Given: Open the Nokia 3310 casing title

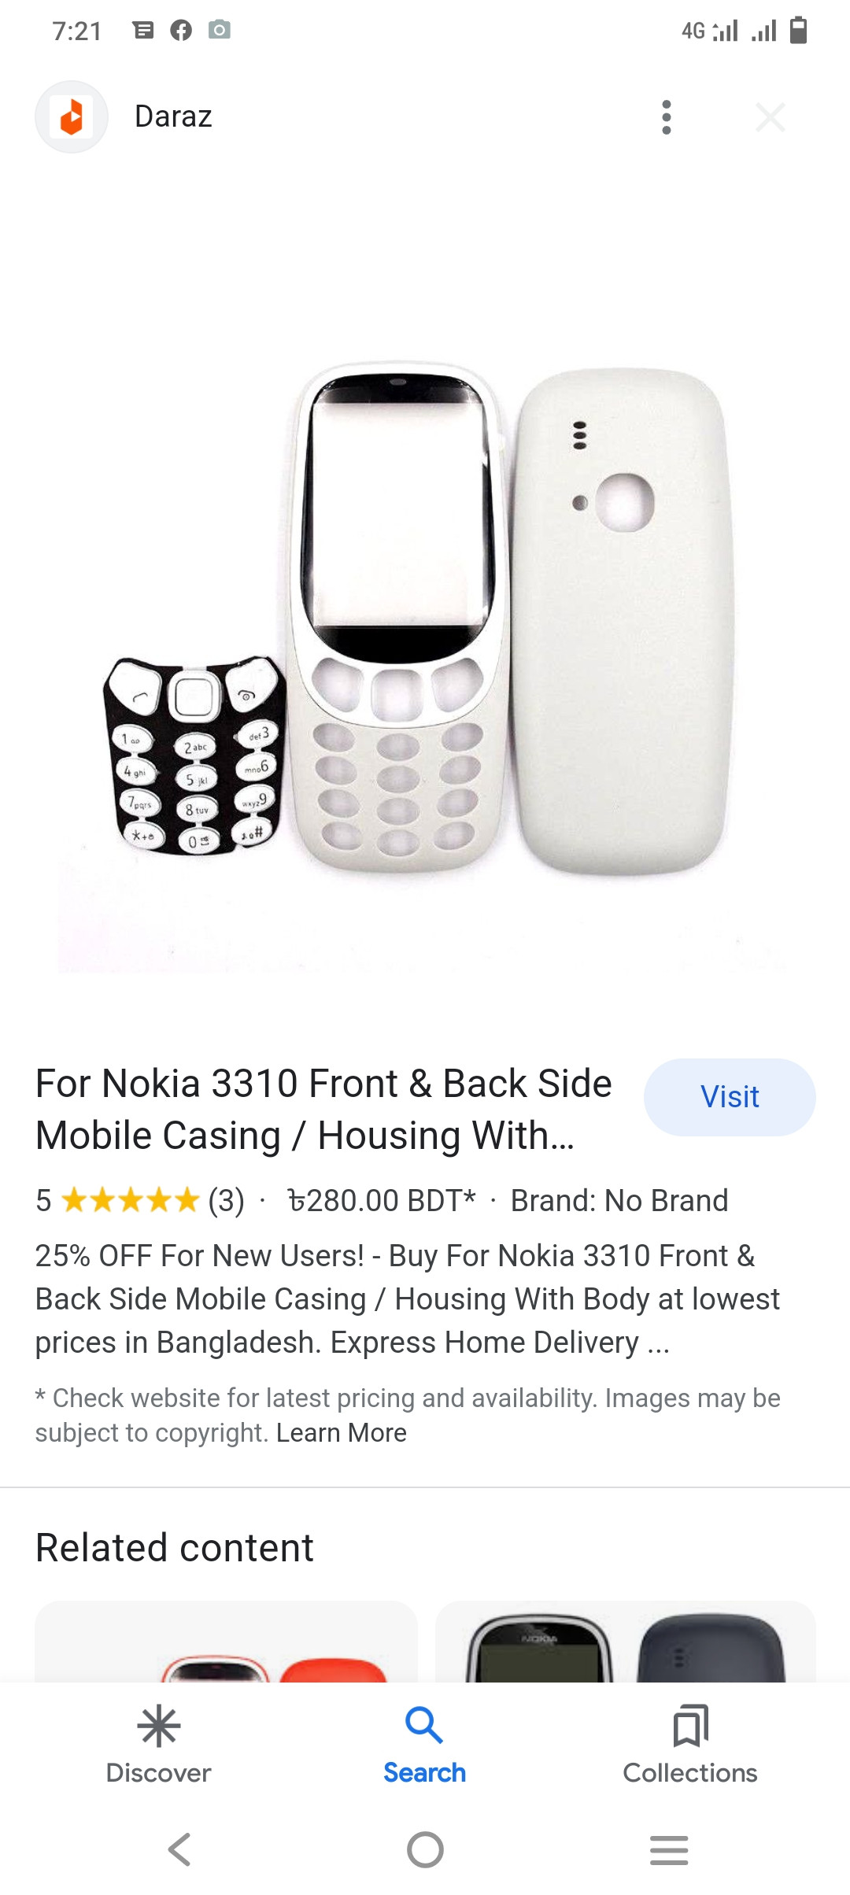Looking at the screenshot, I should 323,1110.
